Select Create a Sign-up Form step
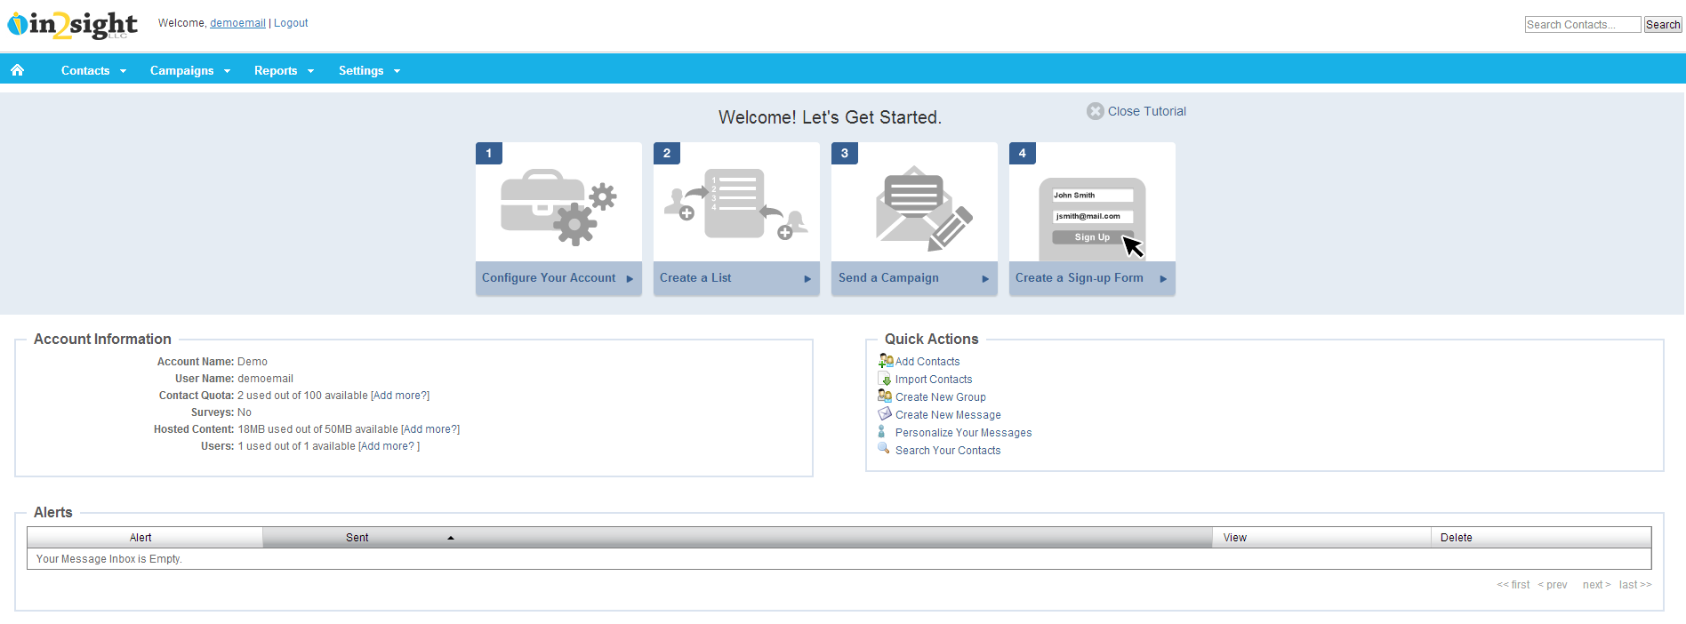Viewport: 1686px width, 624px height. (1091, 278)
